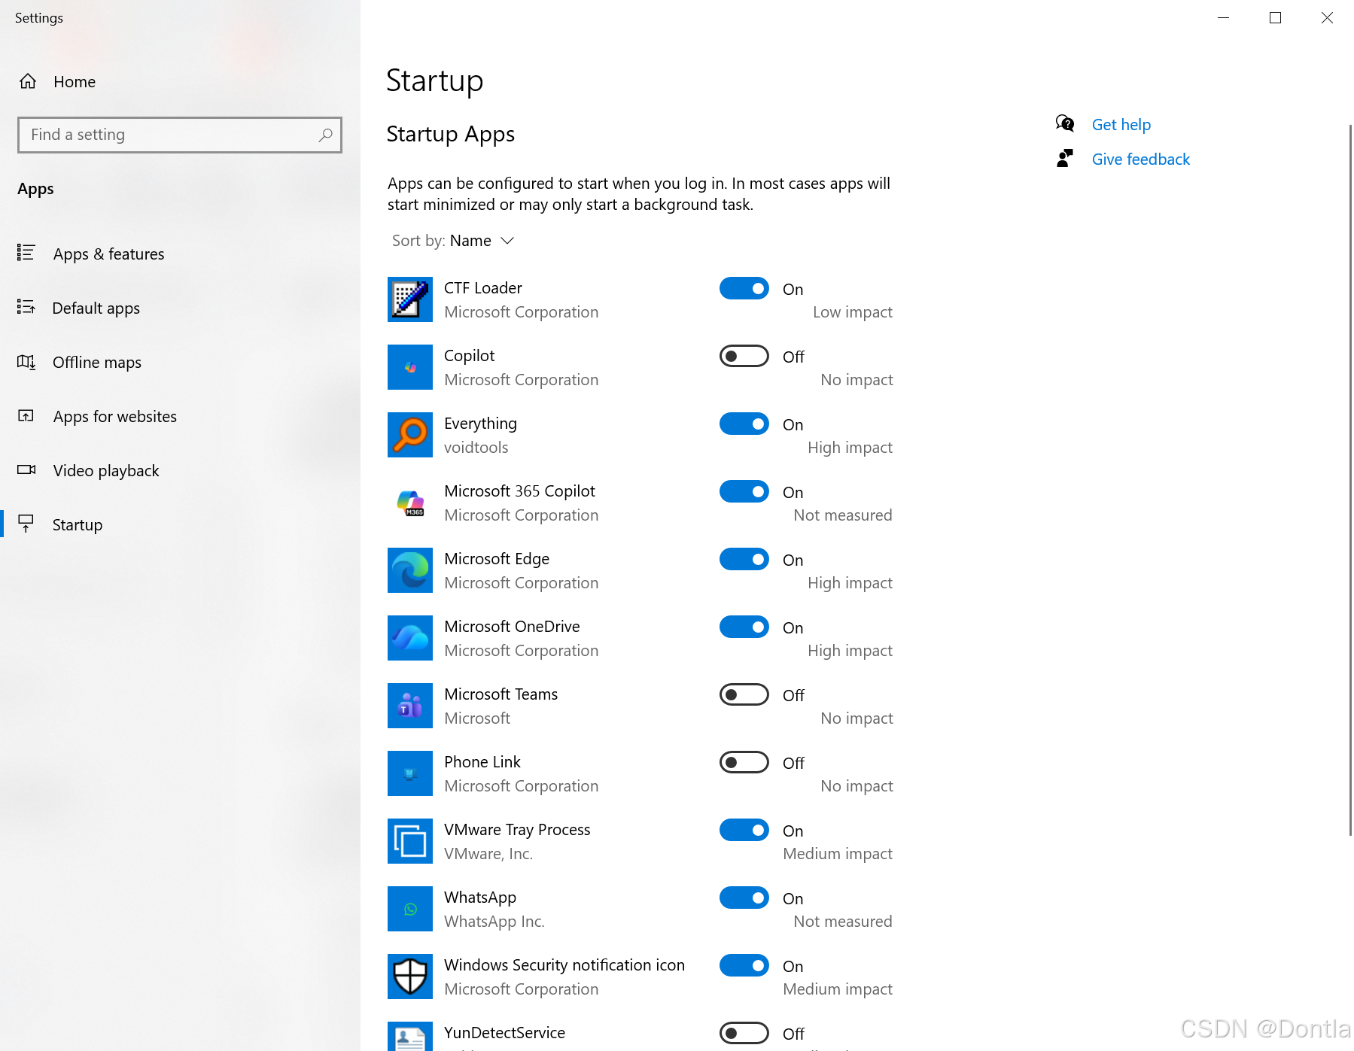Disable the Everything startup toggle
The width and height of the screenshot is (1354, 1051).
pos(744,424)
